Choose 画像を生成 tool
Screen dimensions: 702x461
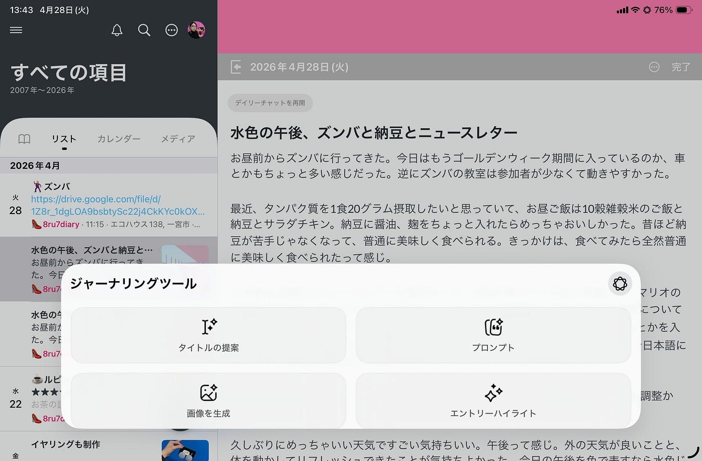[x=208, y=400]
